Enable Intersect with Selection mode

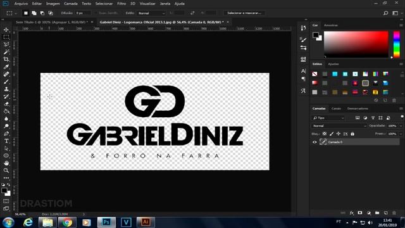coord(51,13)
